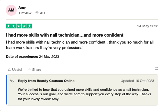Click the review date 24 May 2023

click(148, 26)
